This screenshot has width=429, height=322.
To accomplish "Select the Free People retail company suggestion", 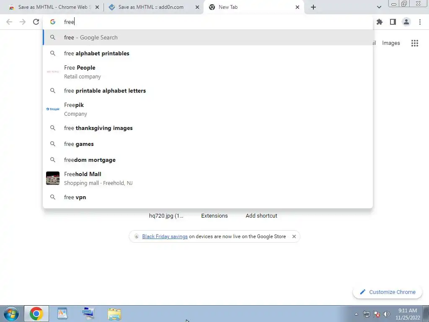I will pyautogui.click(x=208, y=72).
